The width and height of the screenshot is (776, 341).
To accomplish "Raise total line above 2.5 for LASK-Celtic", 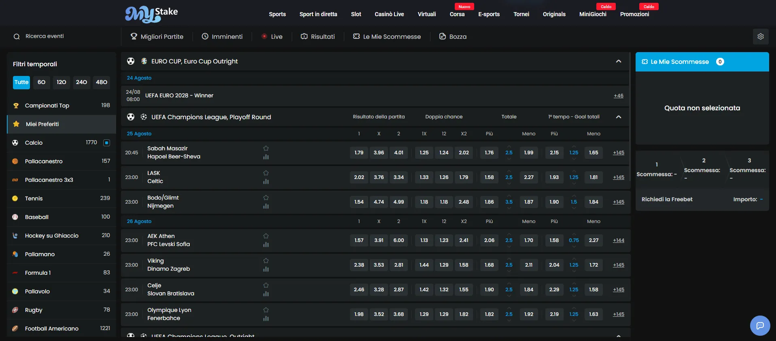I will 509,171.
